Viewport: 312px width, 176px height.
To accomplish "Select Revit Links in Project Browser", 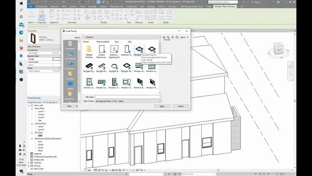I will 39,169.
